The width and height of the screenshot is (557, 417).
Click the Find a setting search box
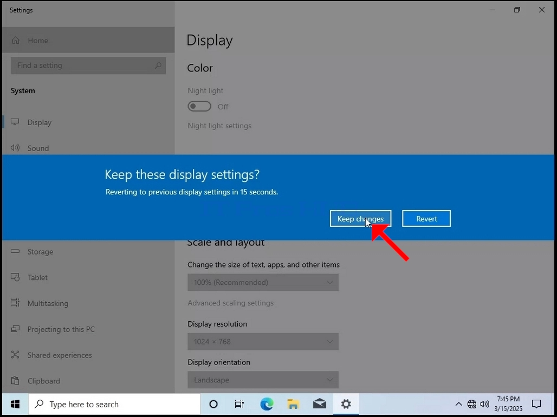[88, 66]
